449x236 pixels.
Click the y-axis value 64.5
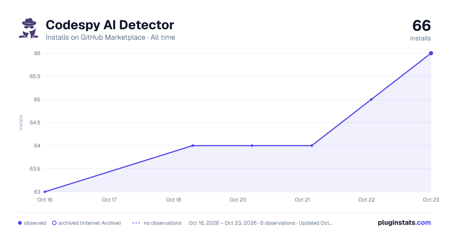coord(35,122)
